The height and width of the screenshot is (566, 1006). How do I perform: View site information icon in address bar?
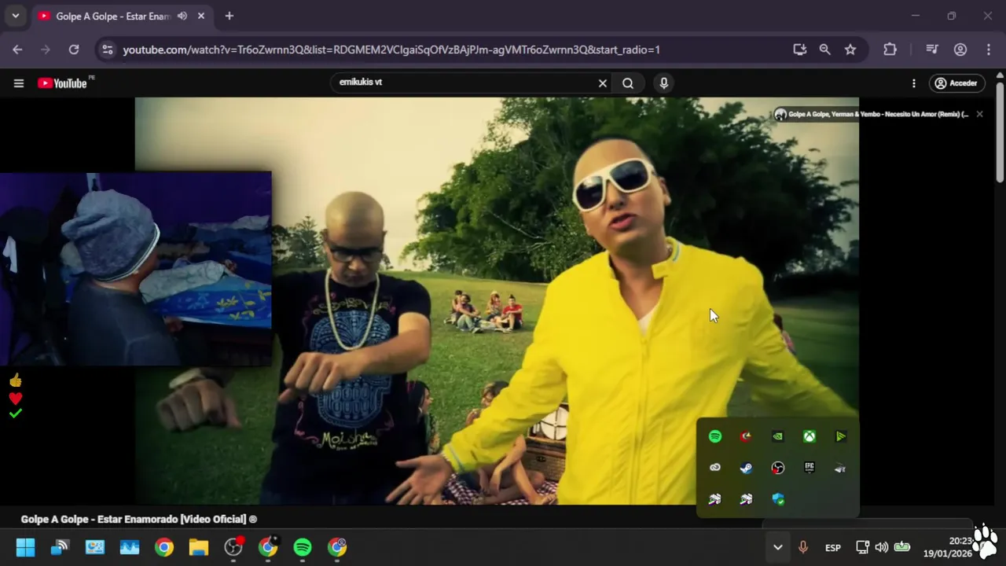coord(108,50)
